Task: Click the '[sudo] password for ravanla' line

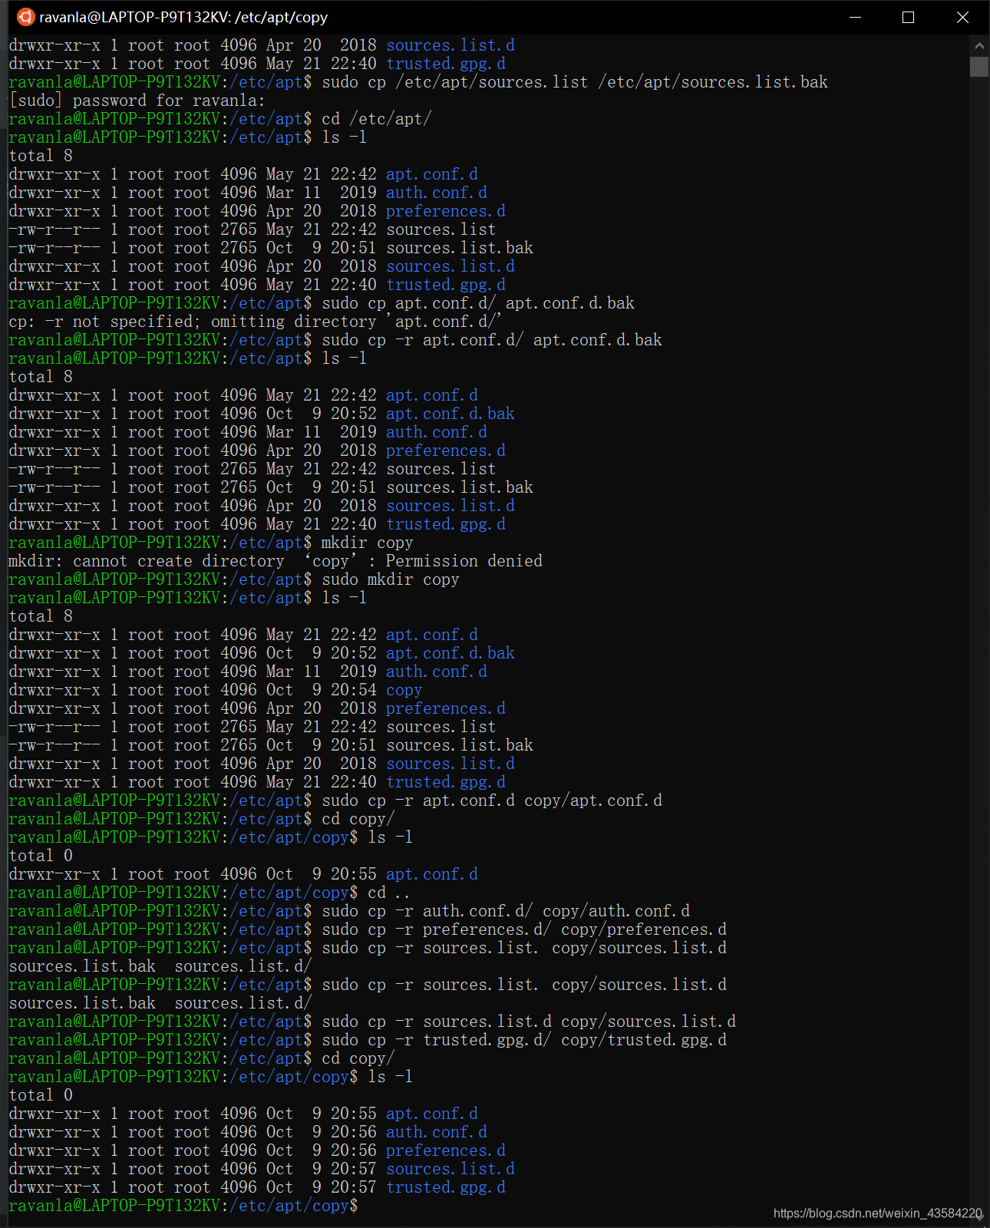Action: [137, 101]
